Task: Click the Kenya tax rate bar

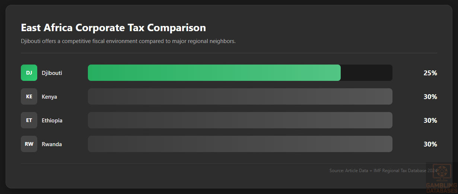Action: [x=240, y=96]
